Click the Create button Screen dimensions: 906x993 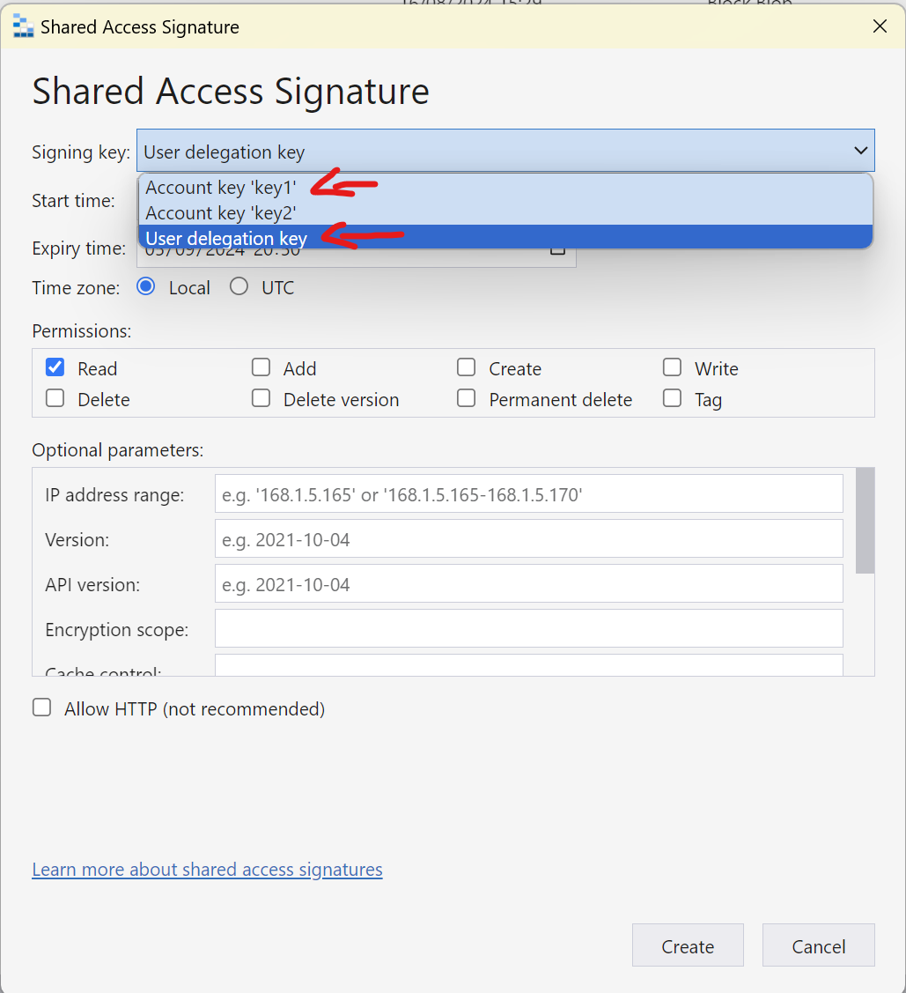(x=688, y=945)
